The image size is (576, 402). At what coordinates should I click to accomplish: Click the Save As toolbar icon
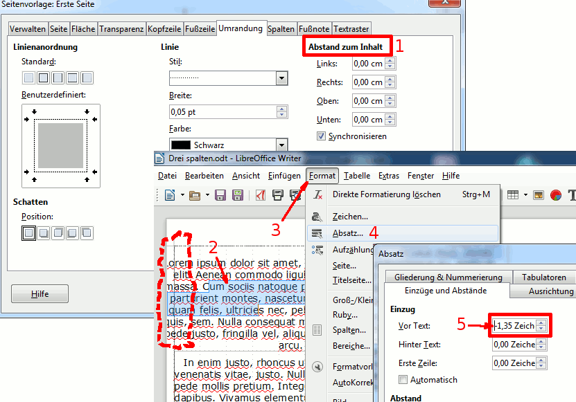point(238,195)
